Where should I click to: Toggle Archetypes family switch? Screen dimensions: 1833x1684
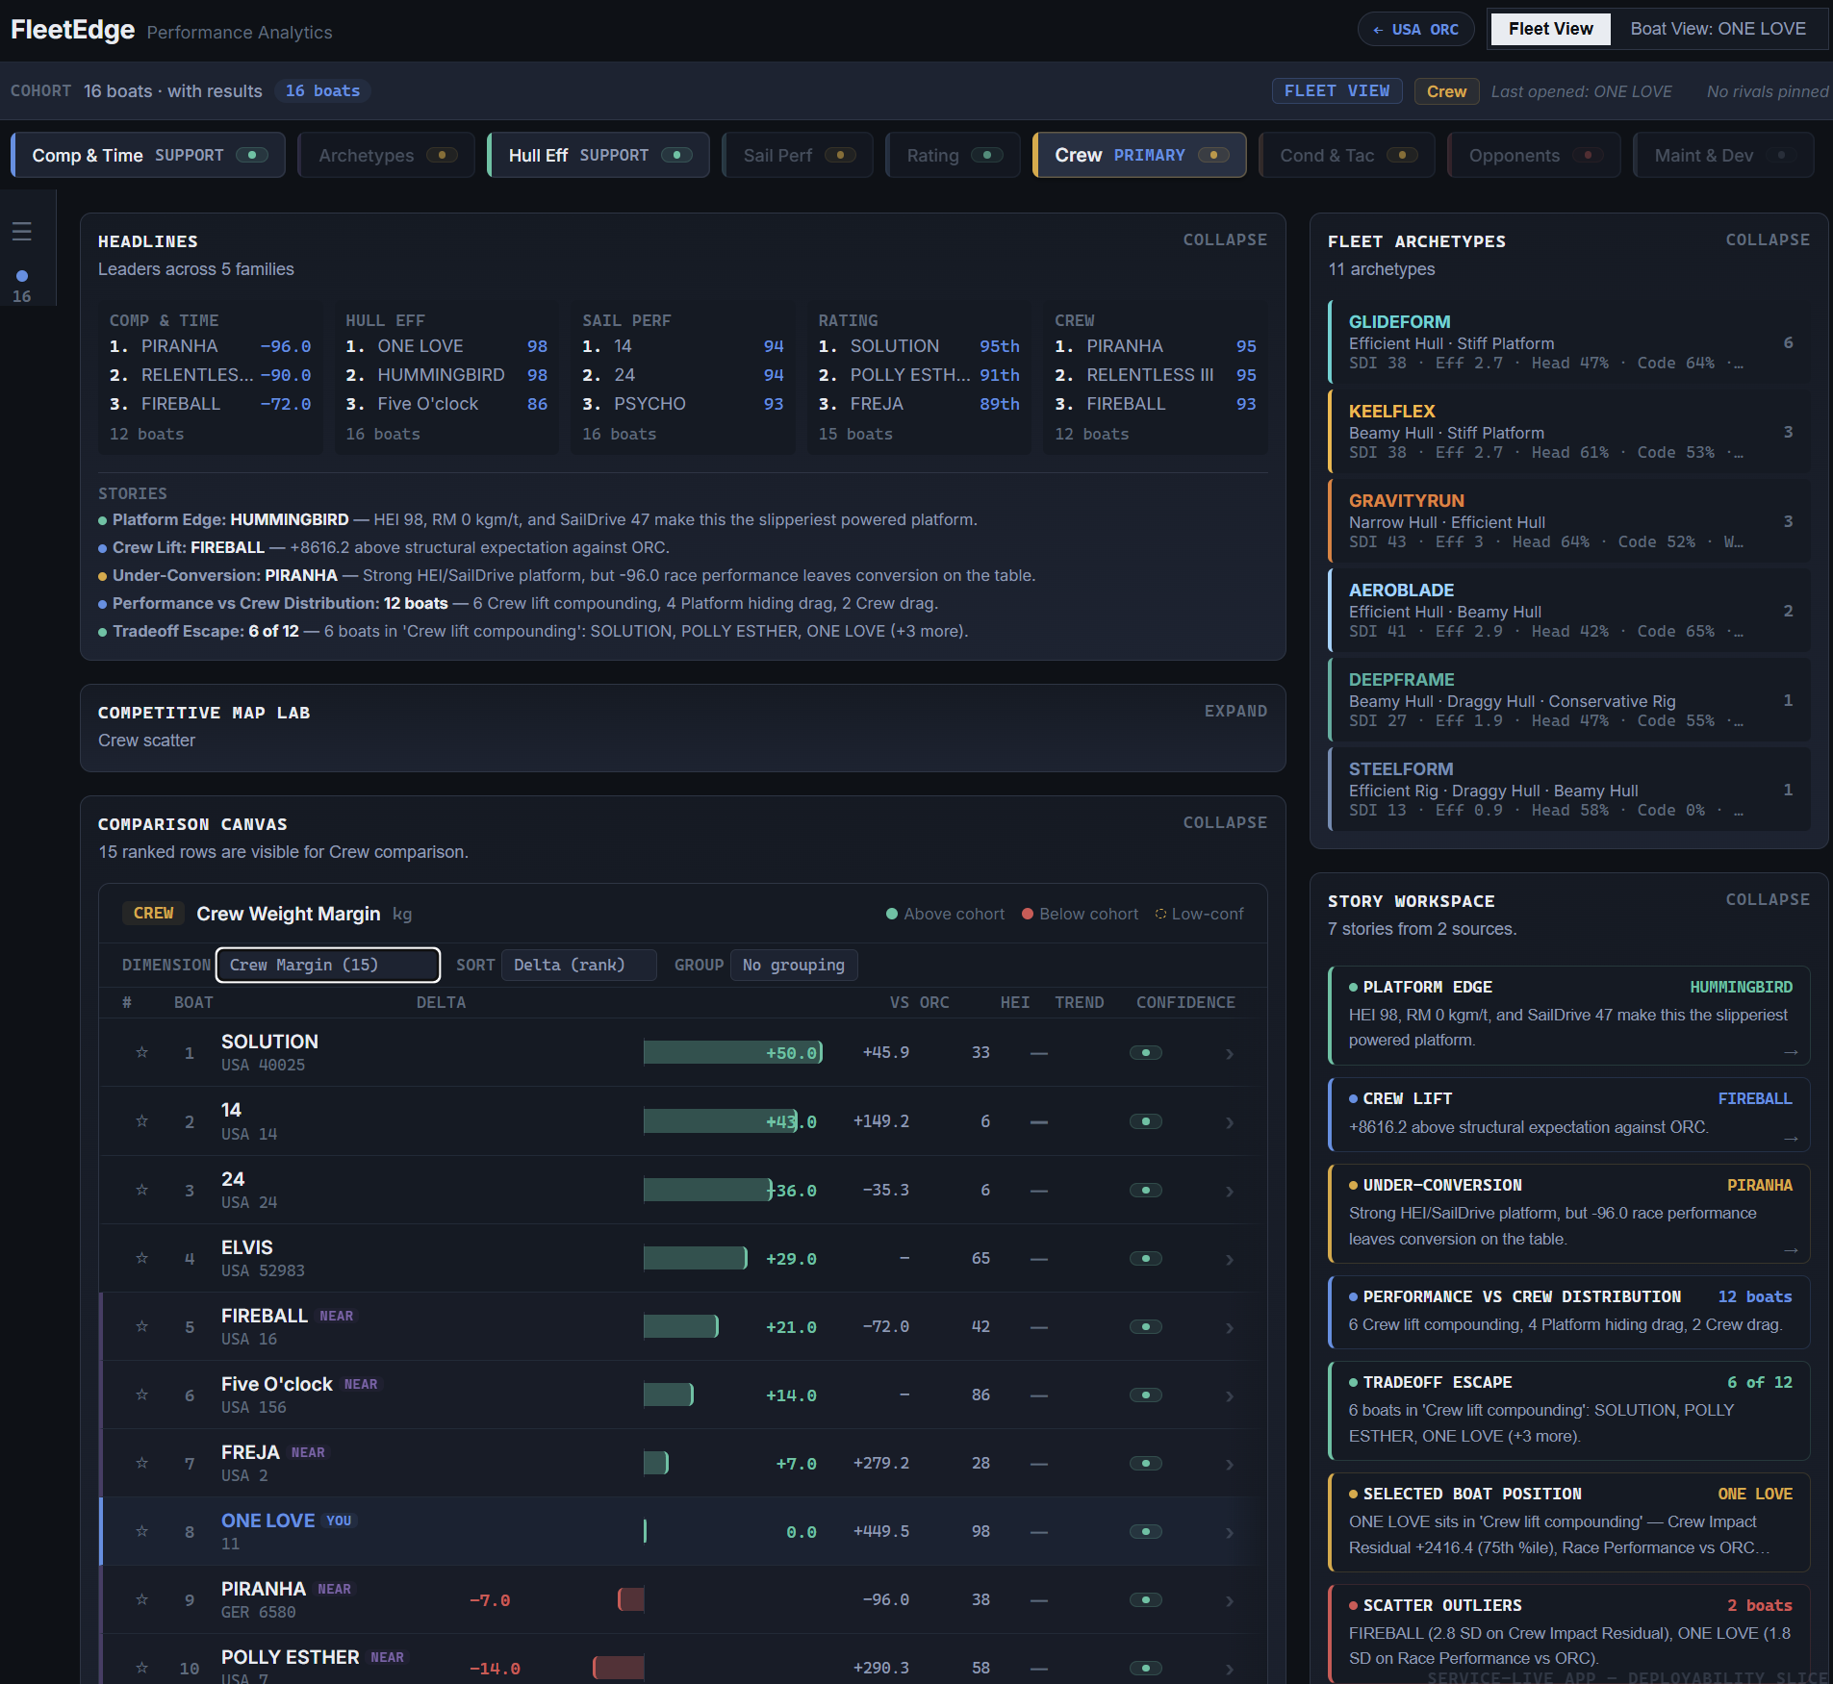point(442,155)
